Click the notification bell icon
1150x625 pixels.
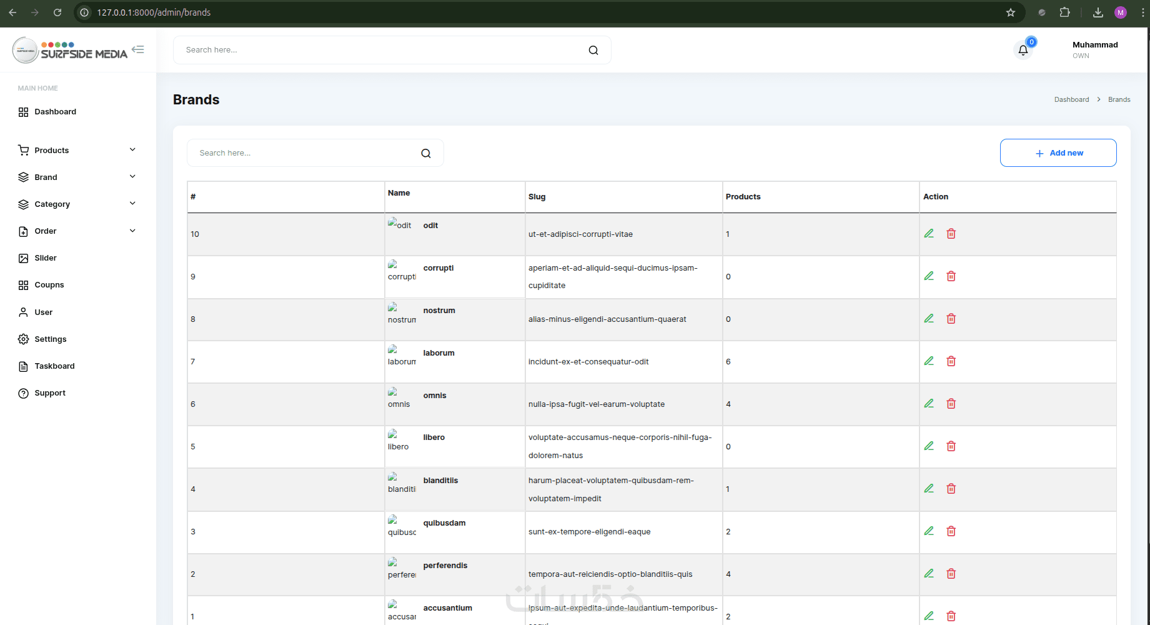pos(1023,50)
